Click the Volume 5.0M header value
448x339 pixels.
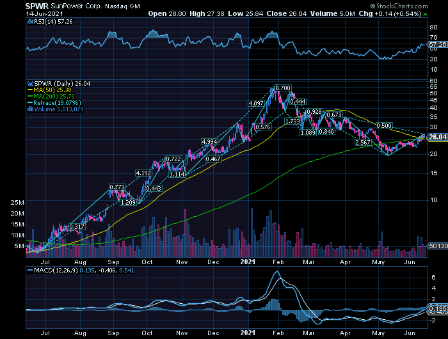point(333,13)
